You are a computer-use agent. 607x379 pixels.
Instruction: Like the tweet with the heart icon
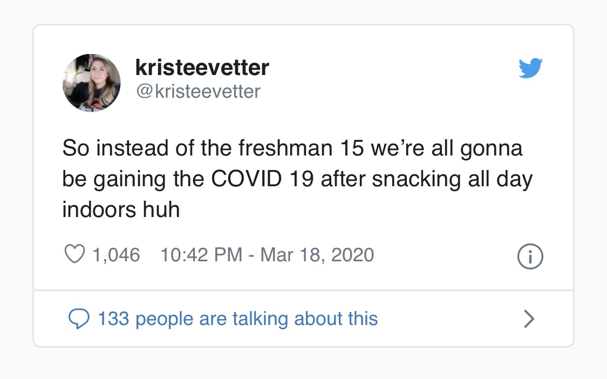tap(74, 254)
